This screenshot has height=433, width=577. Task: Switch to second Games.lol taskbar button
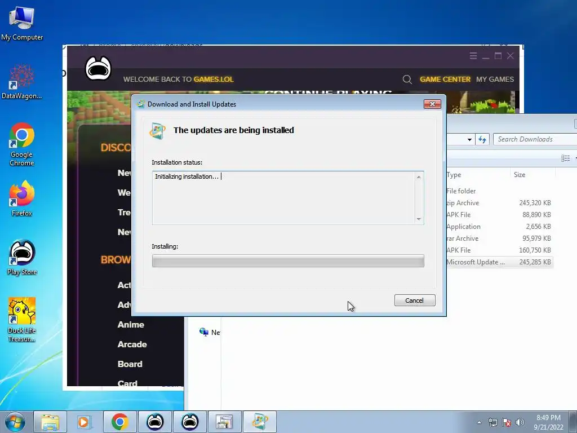[x=190, y=422]
